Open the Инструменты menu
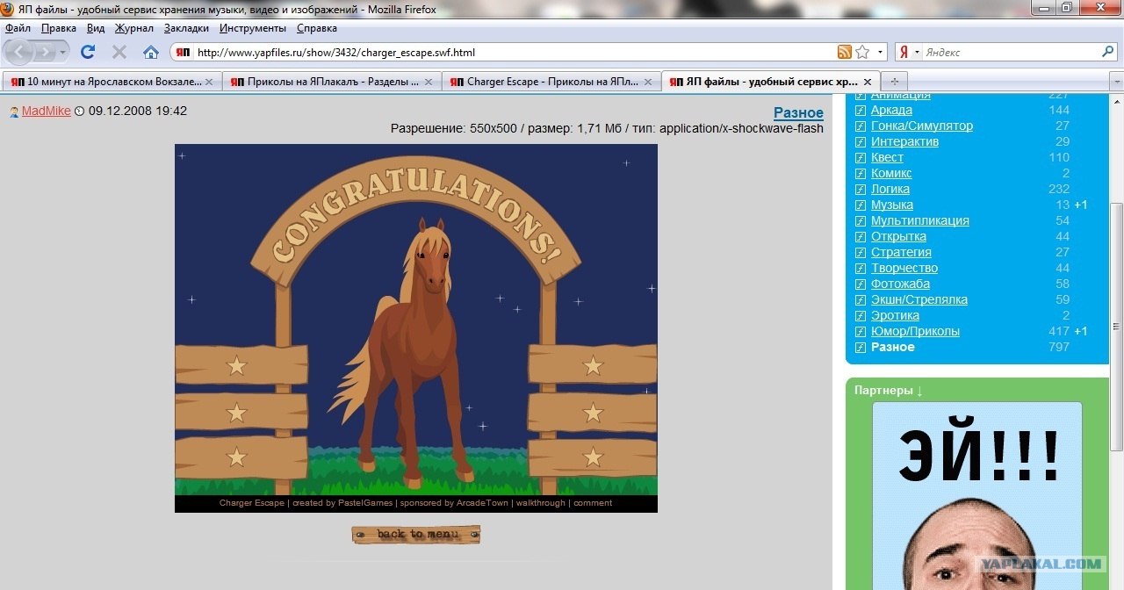 253,28
